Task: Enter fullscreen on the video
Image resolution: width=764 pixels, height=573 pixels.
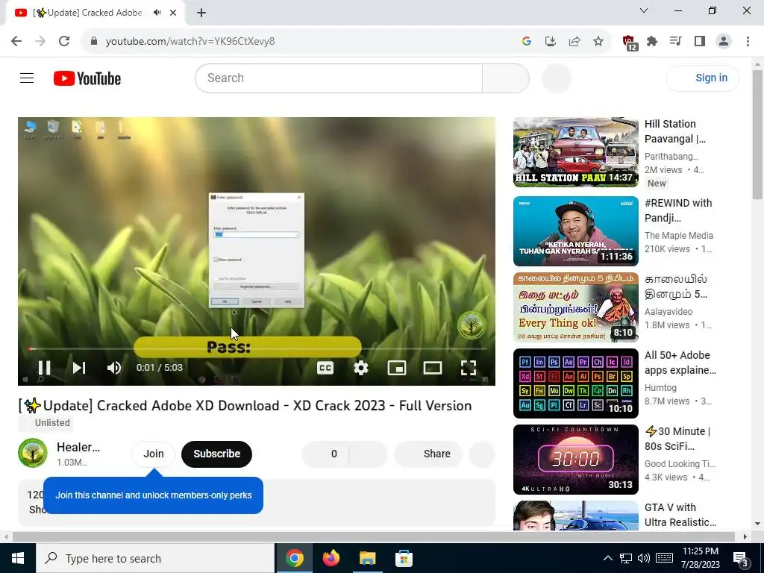Action: [x=469, y=368]
